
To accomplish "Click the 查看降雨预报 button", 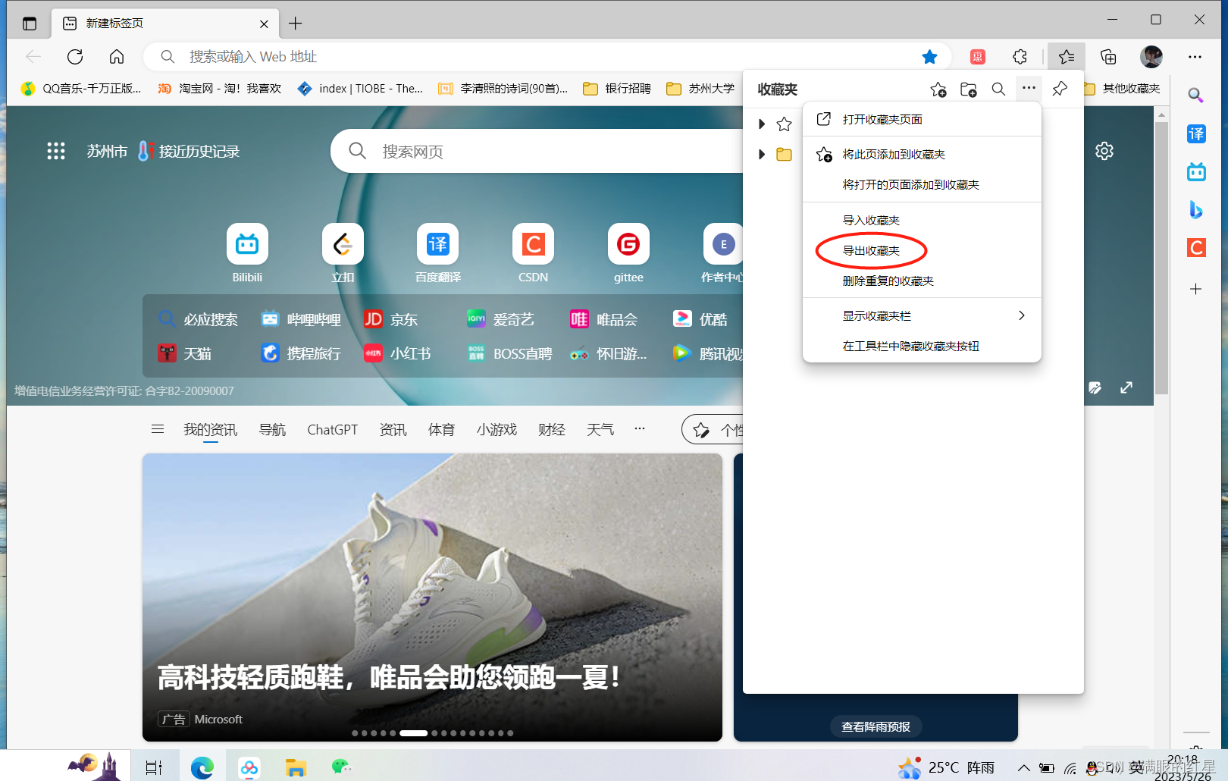I will click(876, 726).
